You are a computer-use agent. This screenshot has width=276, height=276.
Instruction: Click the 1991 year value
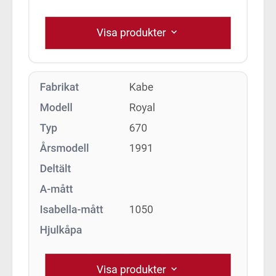pos(141,148)
